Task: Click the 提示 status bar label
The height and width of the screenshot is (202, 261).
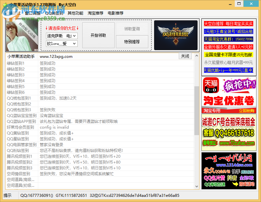Action: pos(7,195)
